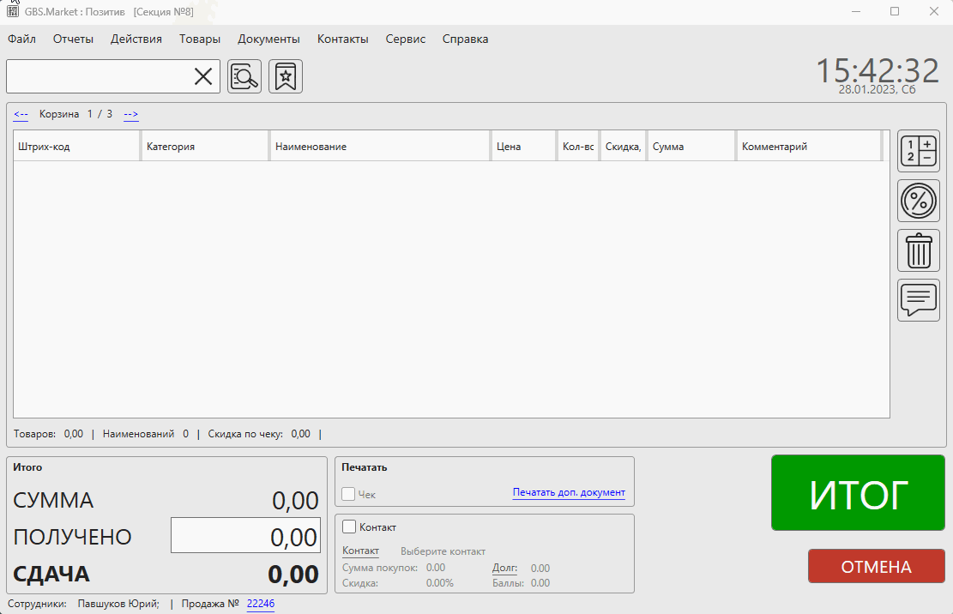Click the Печатать доп. документ link
This screenshot has width=953, height=614.
[x=569, y=492]
